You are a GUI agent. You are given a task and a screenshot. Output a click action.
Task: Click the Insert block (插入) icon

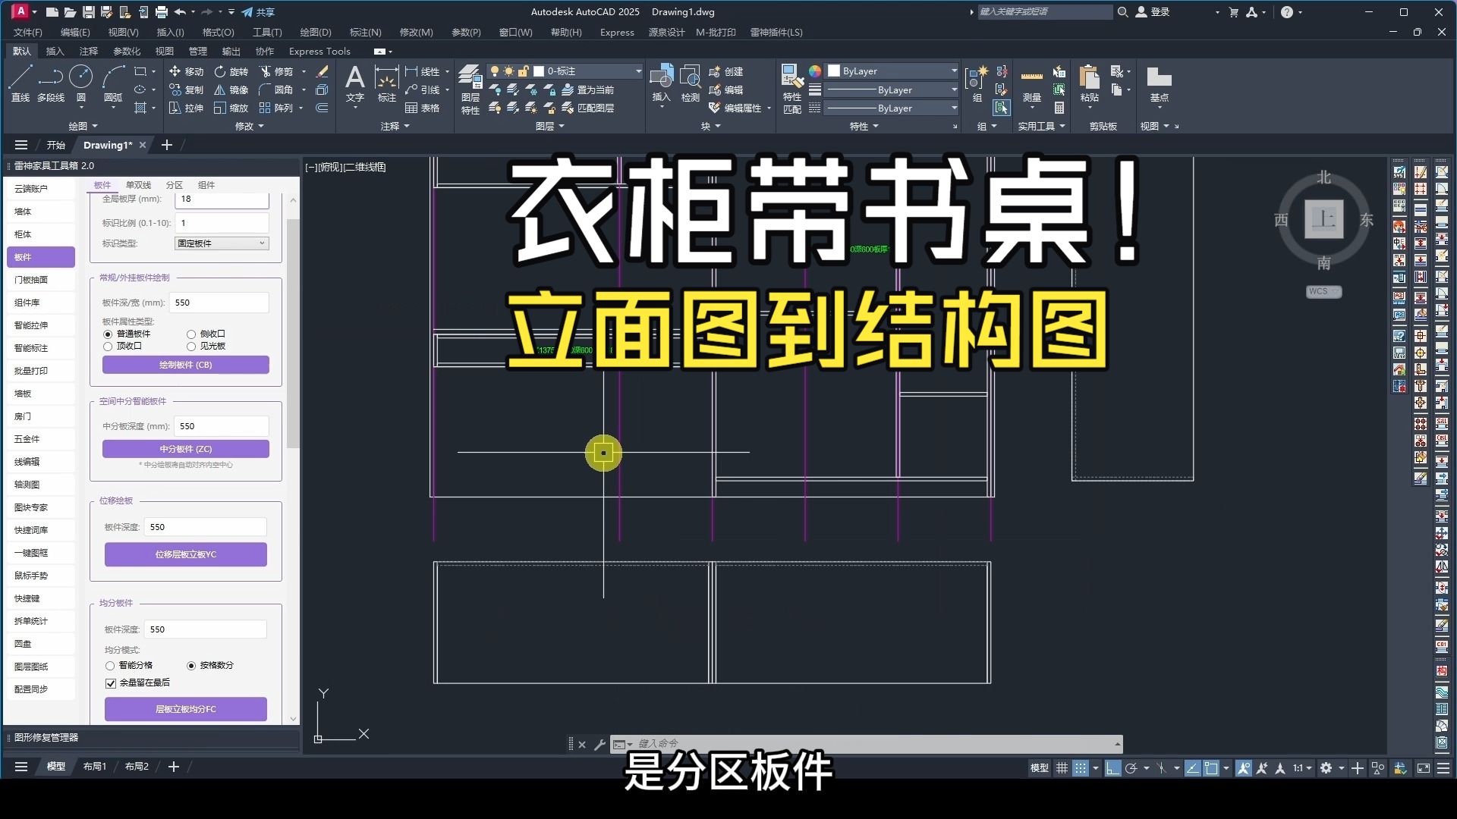pyautogui.click(x=662, y=83)
